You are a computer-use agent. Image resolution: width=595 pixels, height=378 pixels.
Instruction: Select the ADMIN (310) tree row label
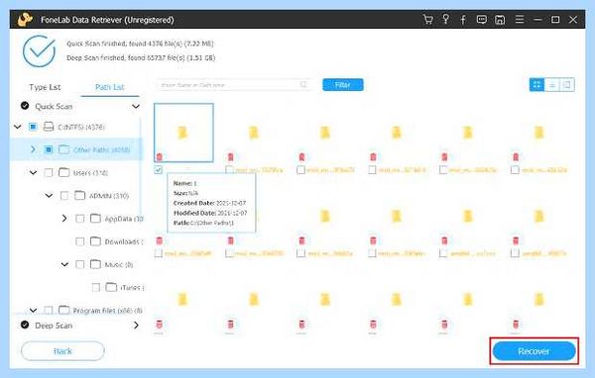tap(109, 196)
